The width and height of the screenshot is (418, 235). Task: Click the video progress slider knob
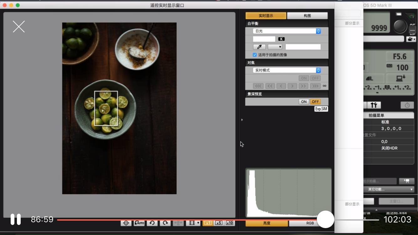326,219
